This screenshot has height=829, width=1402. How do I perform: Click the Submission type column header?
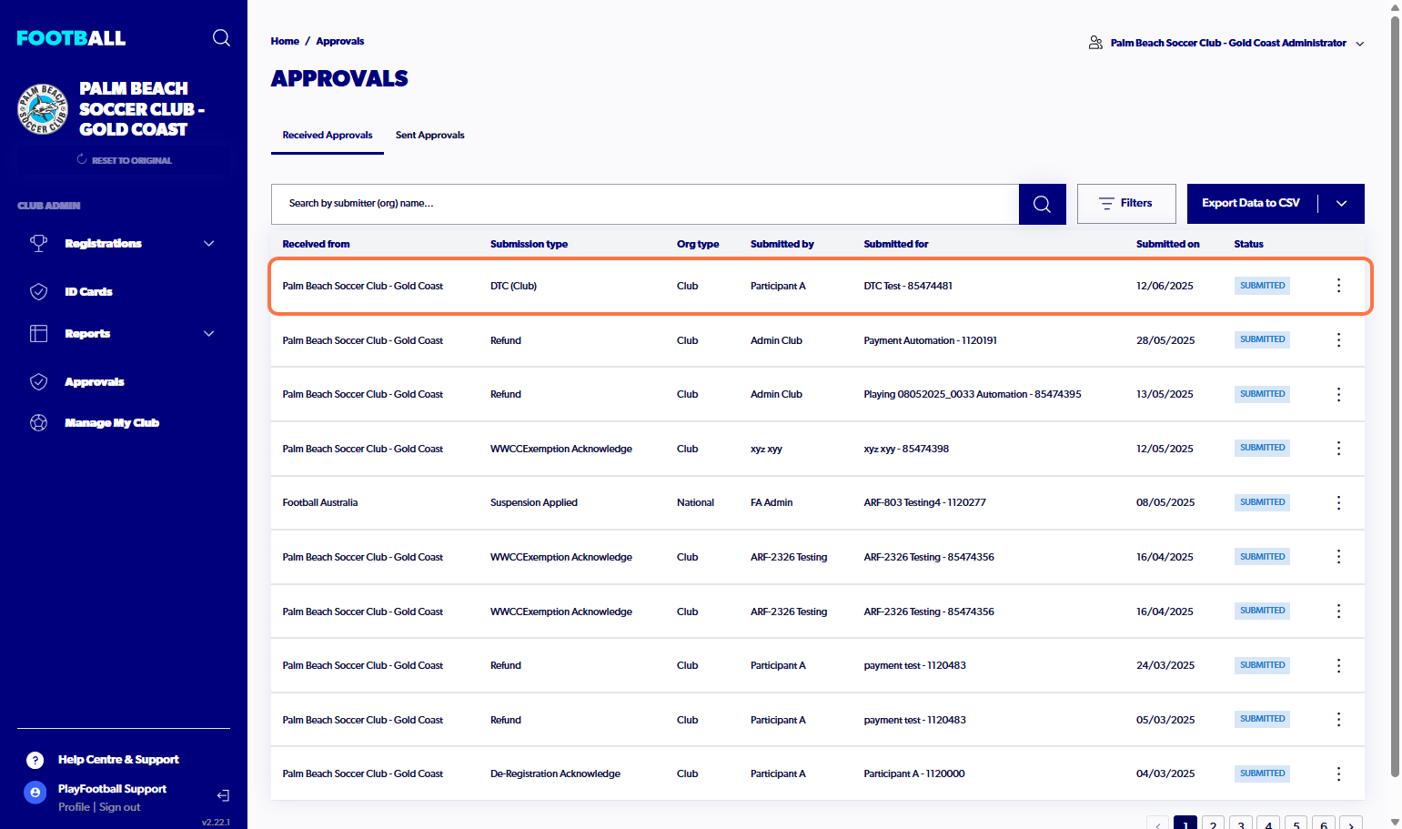coord(529,244)
